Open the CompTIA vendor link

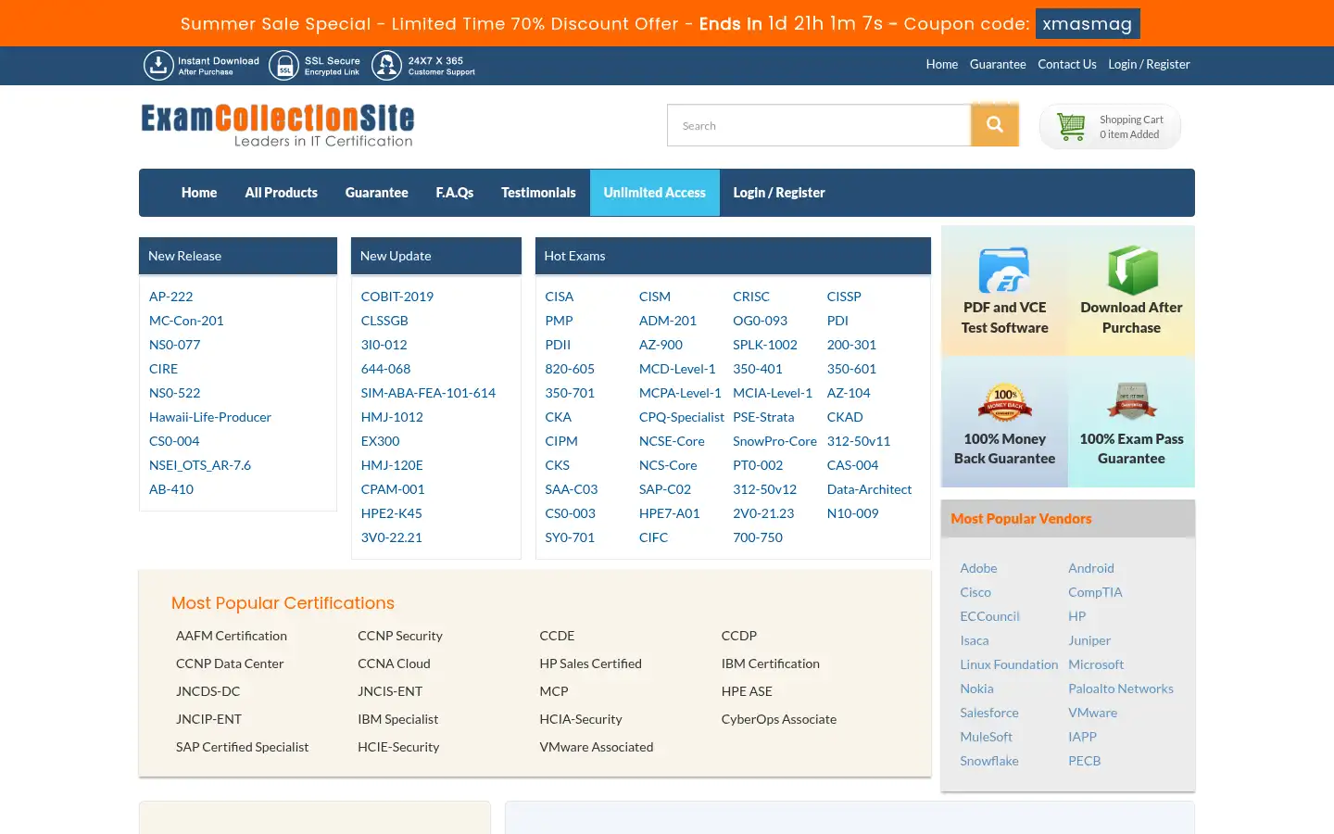[x=1095, y=592]
